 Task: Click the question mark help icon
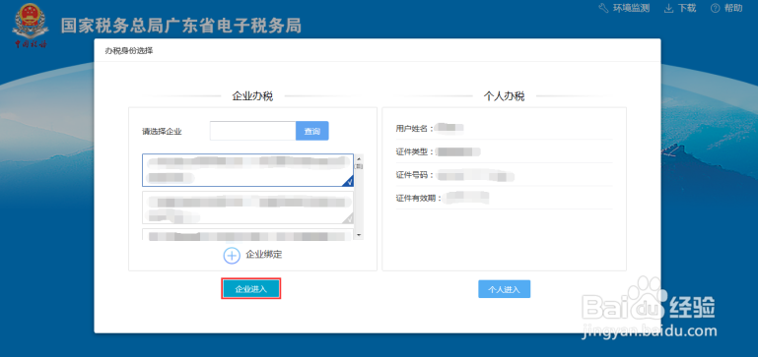tap(716, 8)
